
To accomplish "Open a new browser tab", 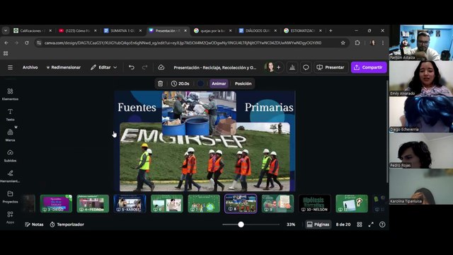I will (331, 30).
